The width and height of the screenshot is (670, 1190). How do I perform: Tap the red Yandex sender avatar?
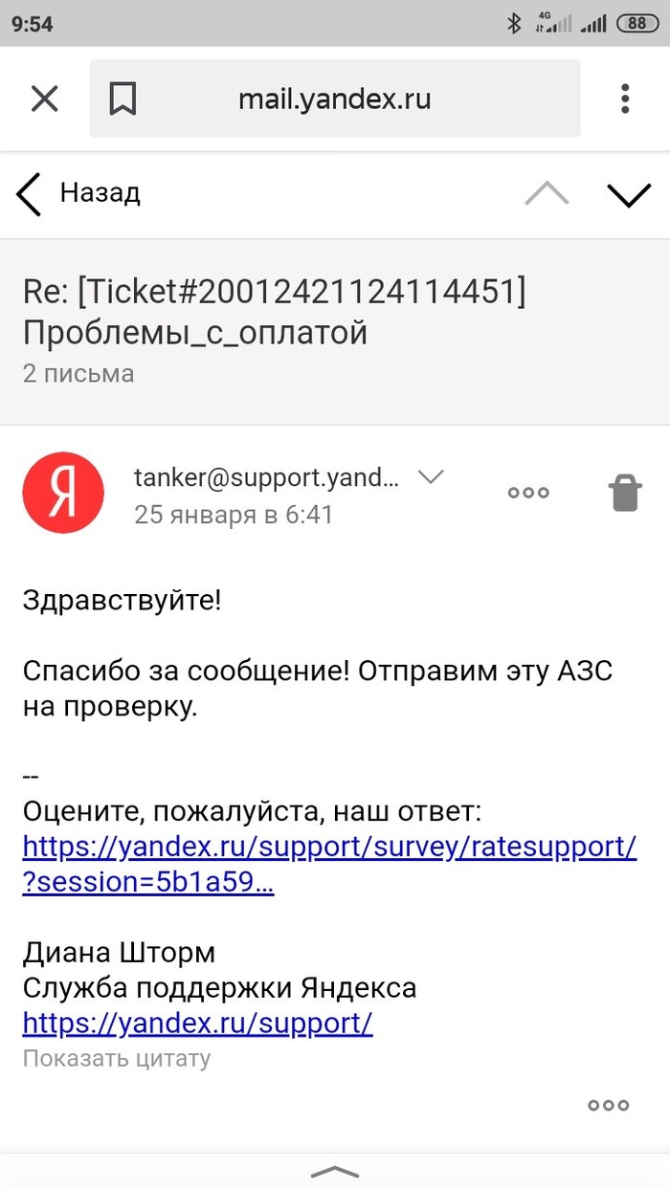click(x=63, y=493)
